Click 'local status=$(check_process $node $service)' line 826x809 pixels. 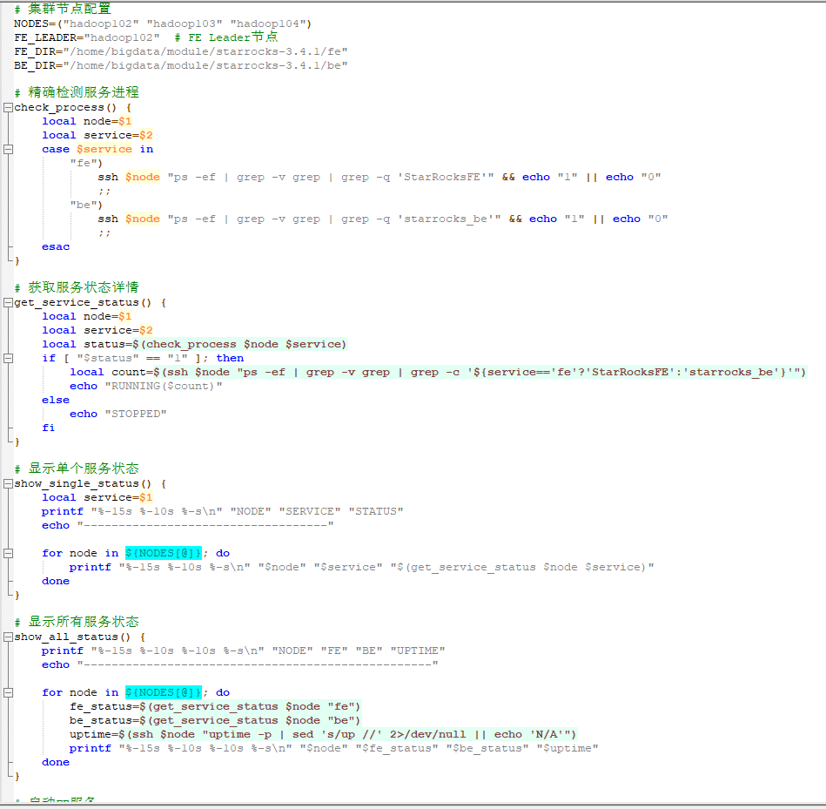(194, 344)
